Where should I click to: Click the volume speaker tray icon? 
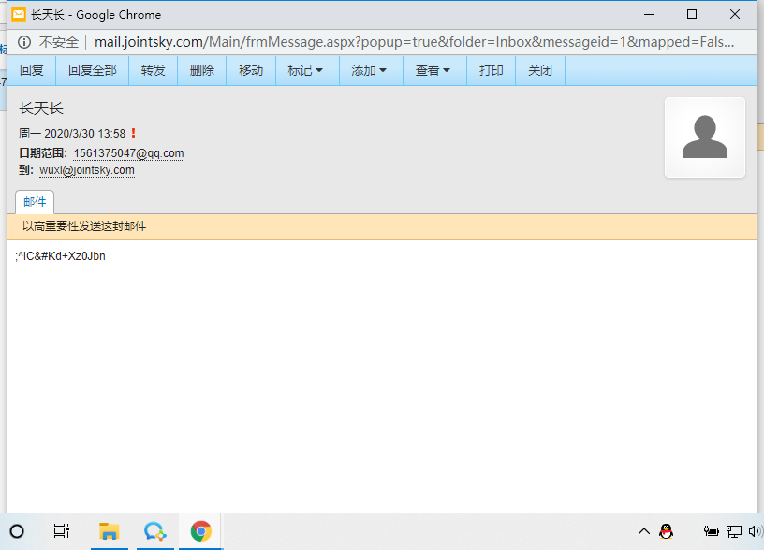click(x=756, y=531)
